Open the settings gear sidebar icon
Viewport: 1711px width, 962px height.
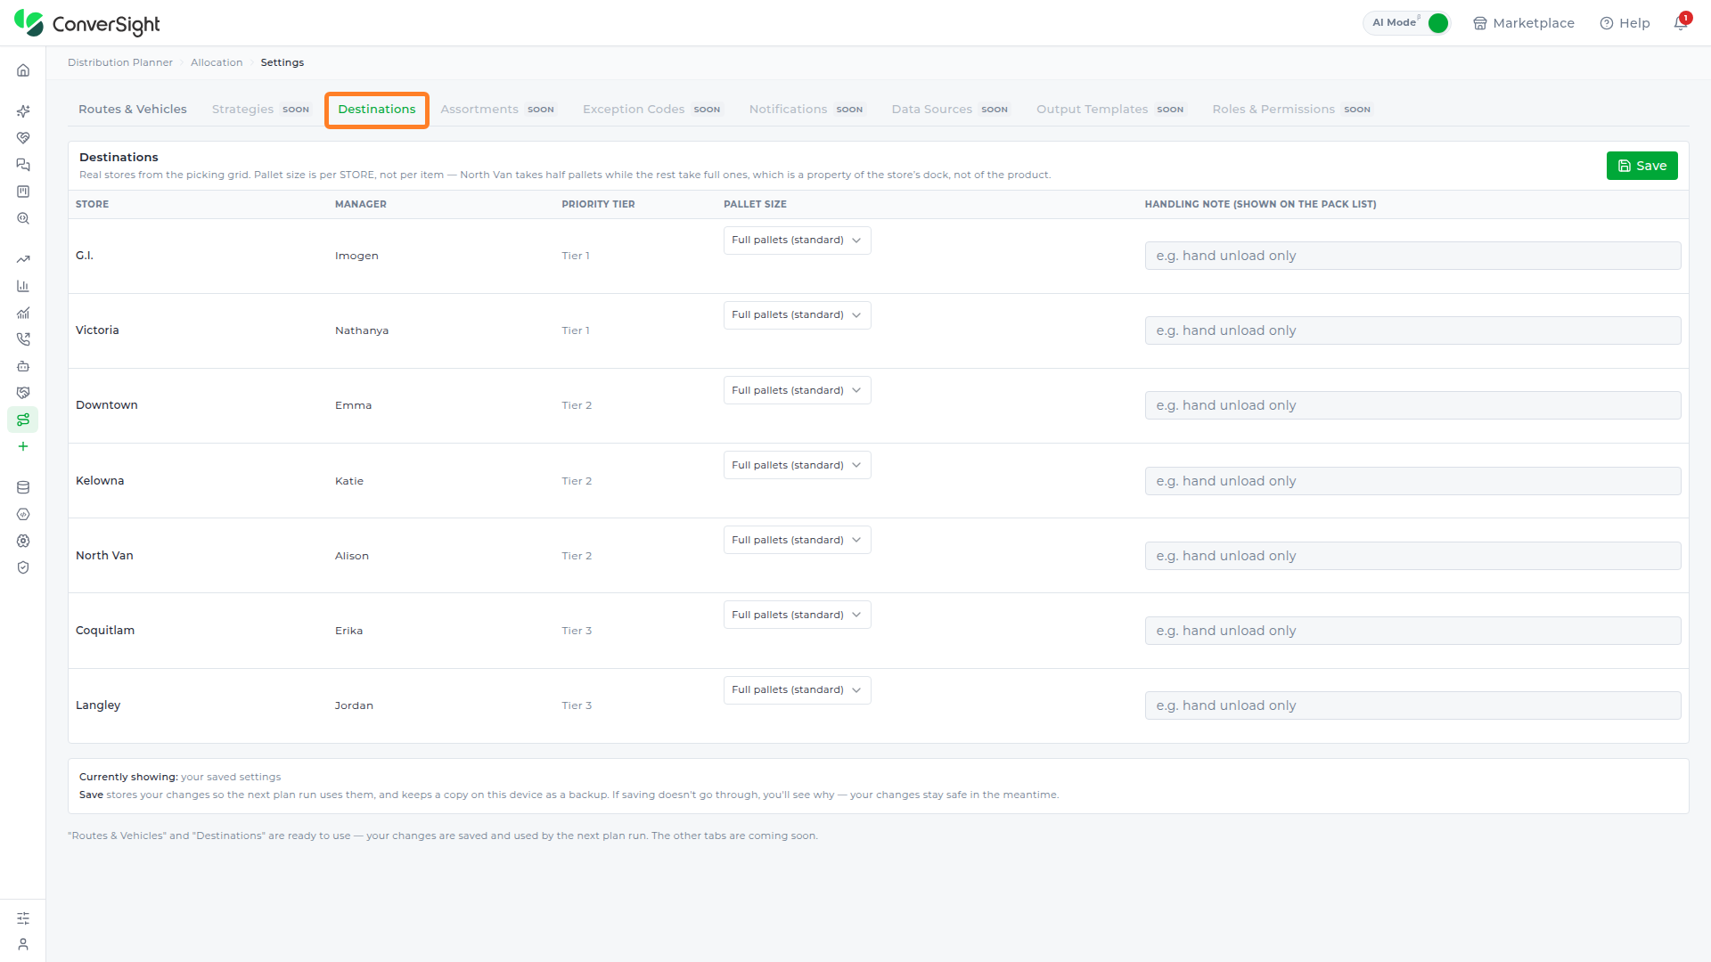(x=23, y=541)
